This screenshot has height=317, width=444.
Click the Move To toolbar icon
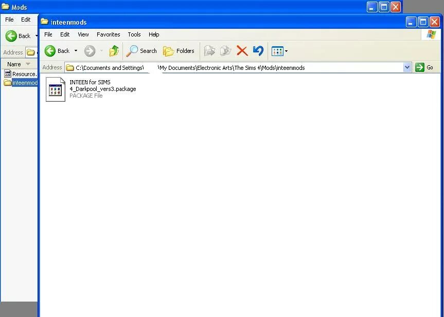pyautogui.click(x=209, y=51)
